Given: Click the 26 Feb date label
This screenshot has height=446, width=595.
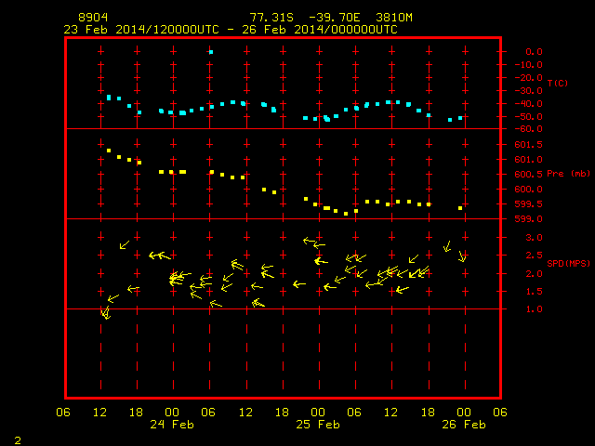Looking at the screenshot, I should click(464, 425).
